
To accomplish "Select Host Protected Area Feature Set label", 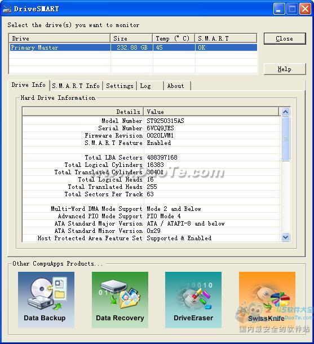I will 90,238.
